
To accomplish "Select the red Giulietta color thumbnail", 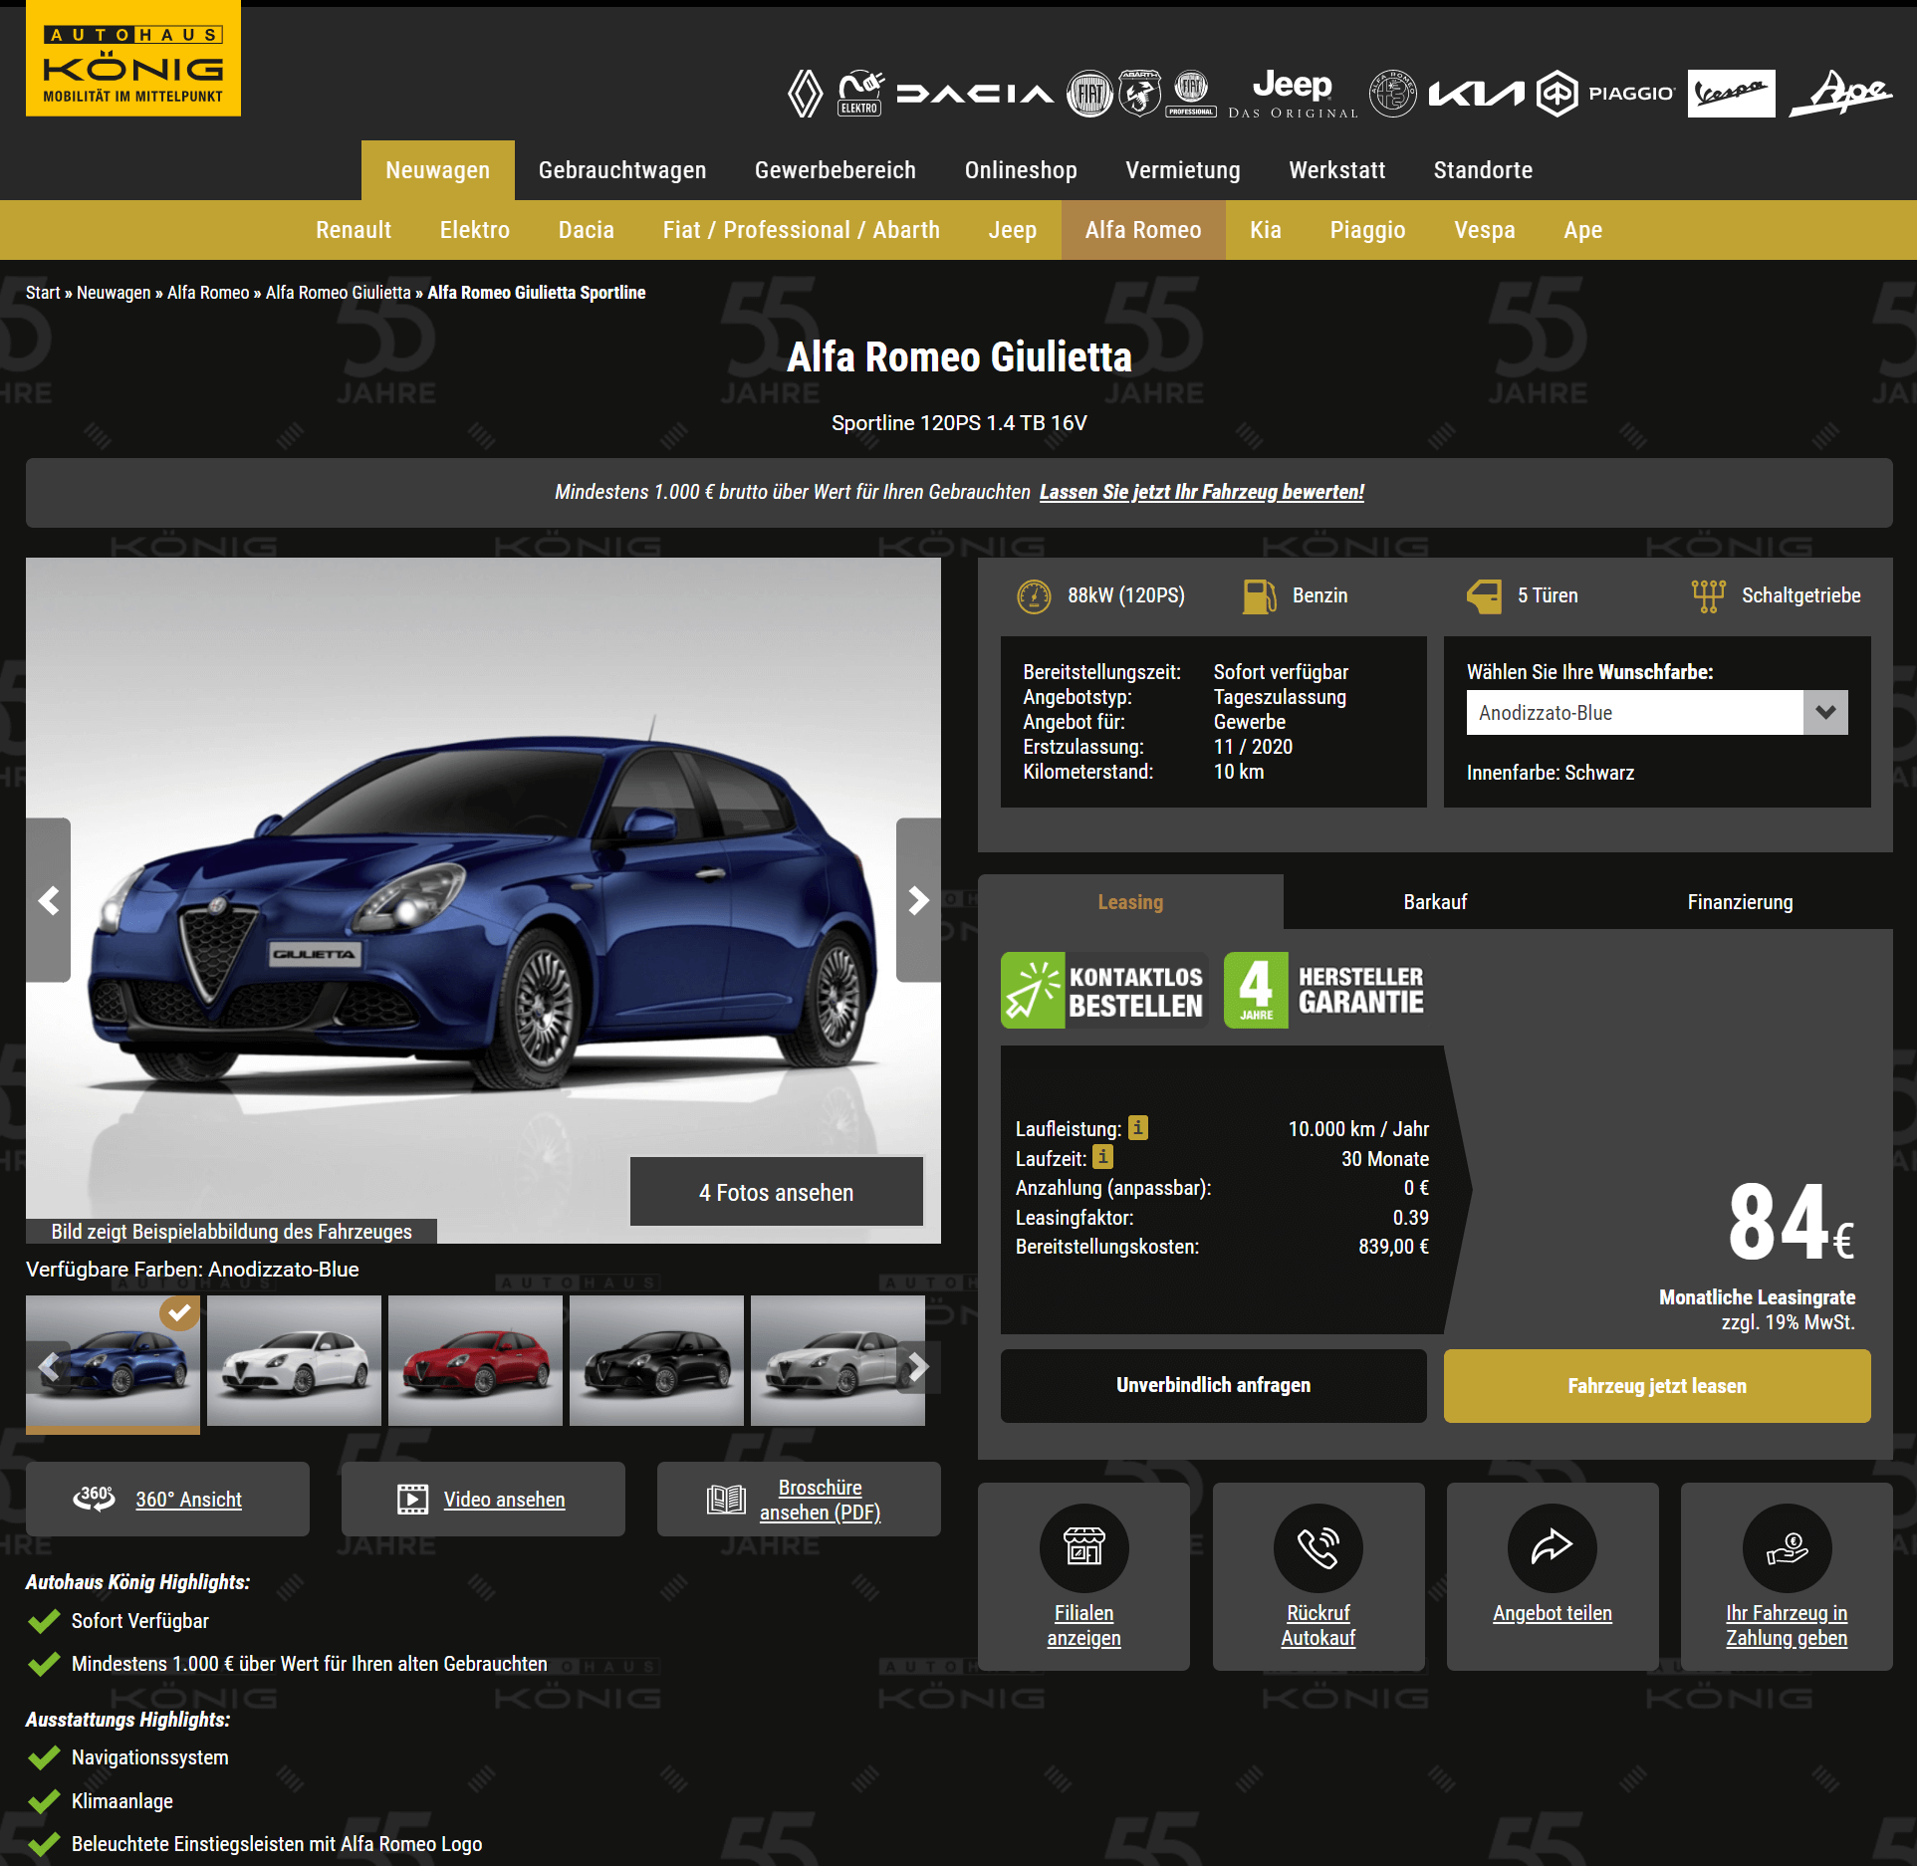I will pos(475,1360).
